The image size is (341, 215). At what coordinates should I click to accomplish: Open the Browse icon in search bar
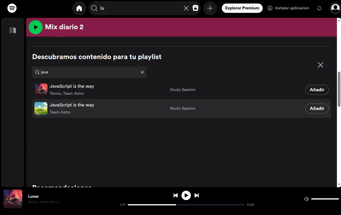click(195, 8)
